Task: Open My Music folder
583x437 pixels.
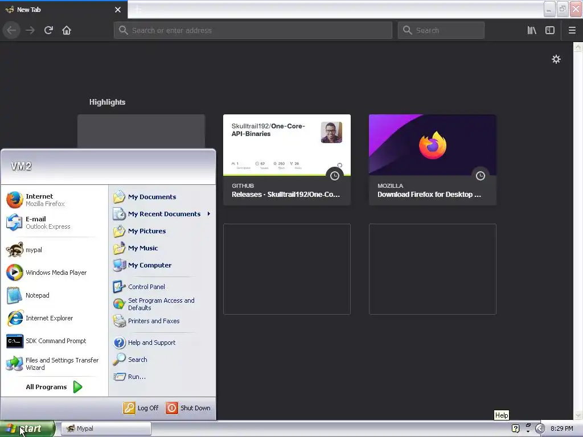Action: (x=162, y=248)
